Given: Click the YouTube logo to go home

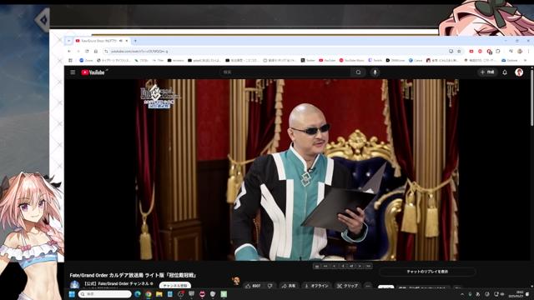Looking at the screenshot, I should [93, 72].
